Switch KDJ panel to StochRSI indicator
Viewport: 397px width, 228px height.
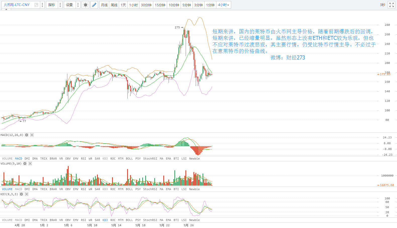click(x=150, y=220)
